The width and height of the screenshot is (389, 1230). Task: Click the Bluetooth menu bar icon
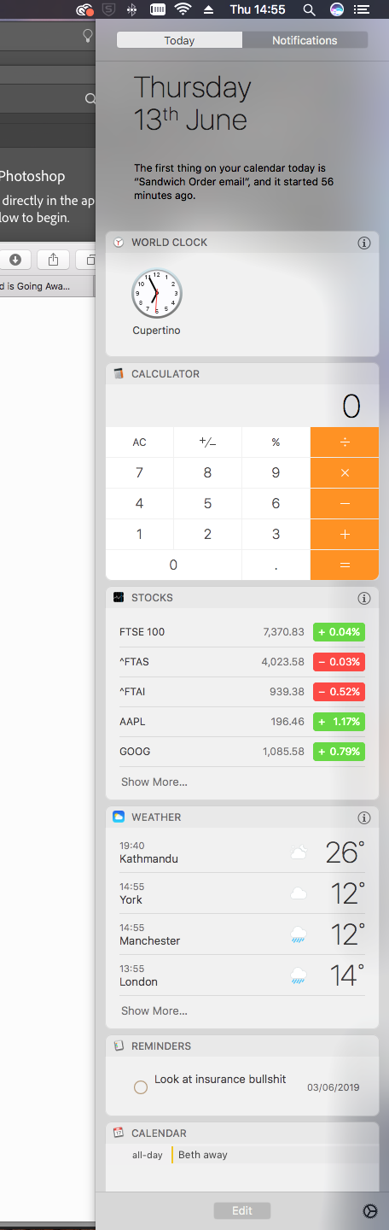click(131, 9)
